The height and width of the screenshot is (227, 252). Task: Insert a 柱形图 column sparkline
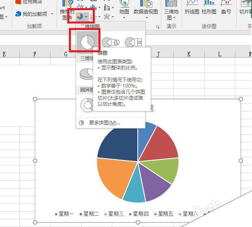(209, 7)
